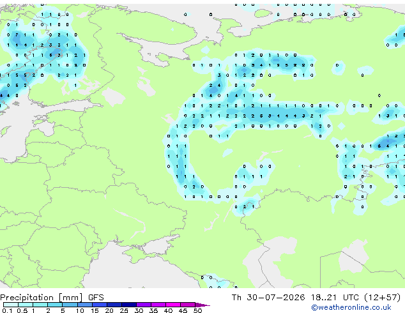Select the '(12+57)' forecast offset text
Image resolution: width=405 pixels, height=313 pixels.
[x=383, y=298]
